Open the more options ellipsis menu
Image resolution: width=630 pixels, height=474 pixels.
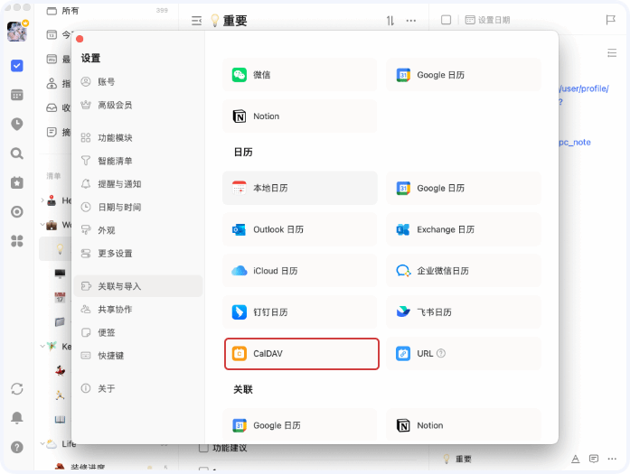411,20
